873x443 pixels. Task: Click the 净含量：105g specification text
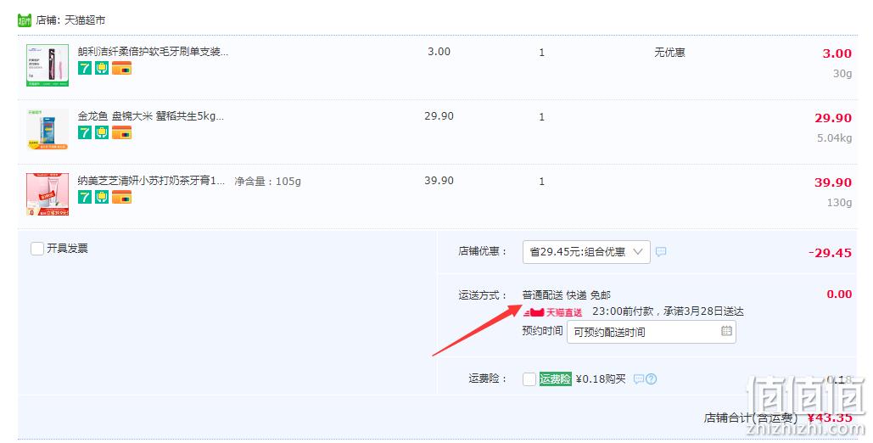268,181
